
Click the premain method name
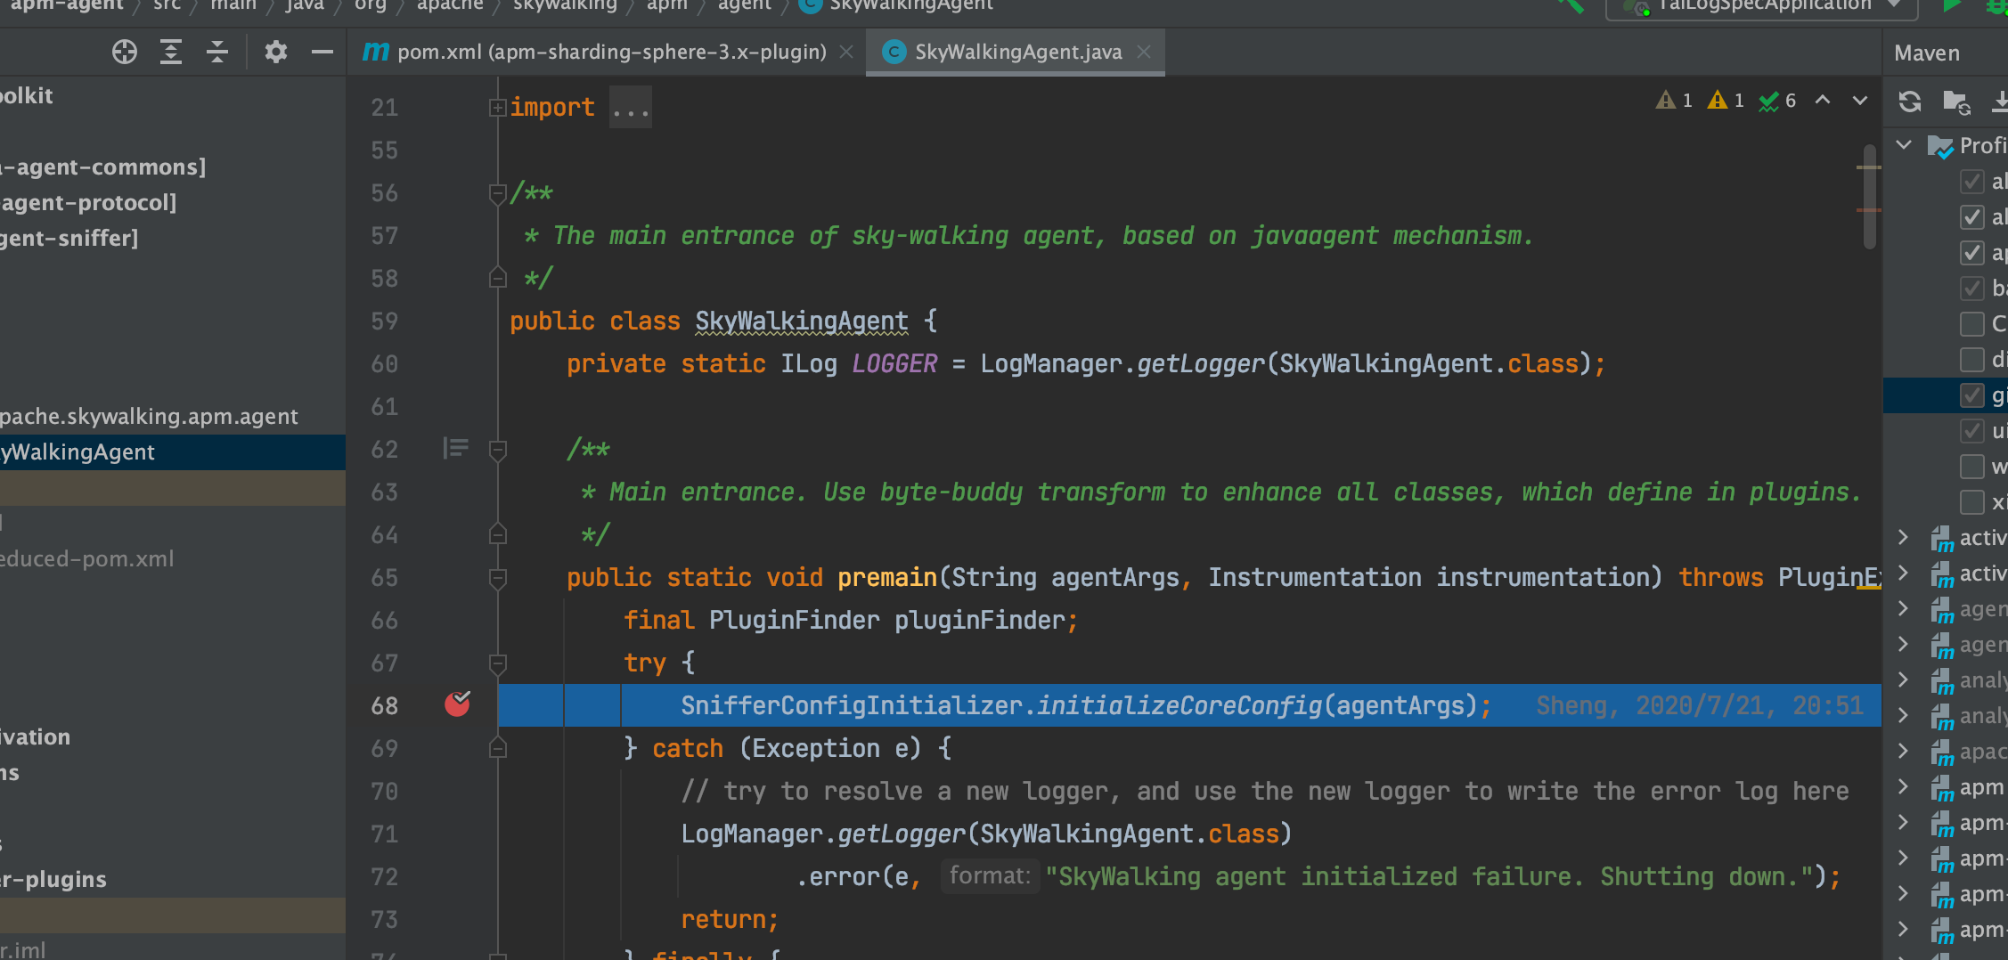pyautogui.click(x=886, y=578)
